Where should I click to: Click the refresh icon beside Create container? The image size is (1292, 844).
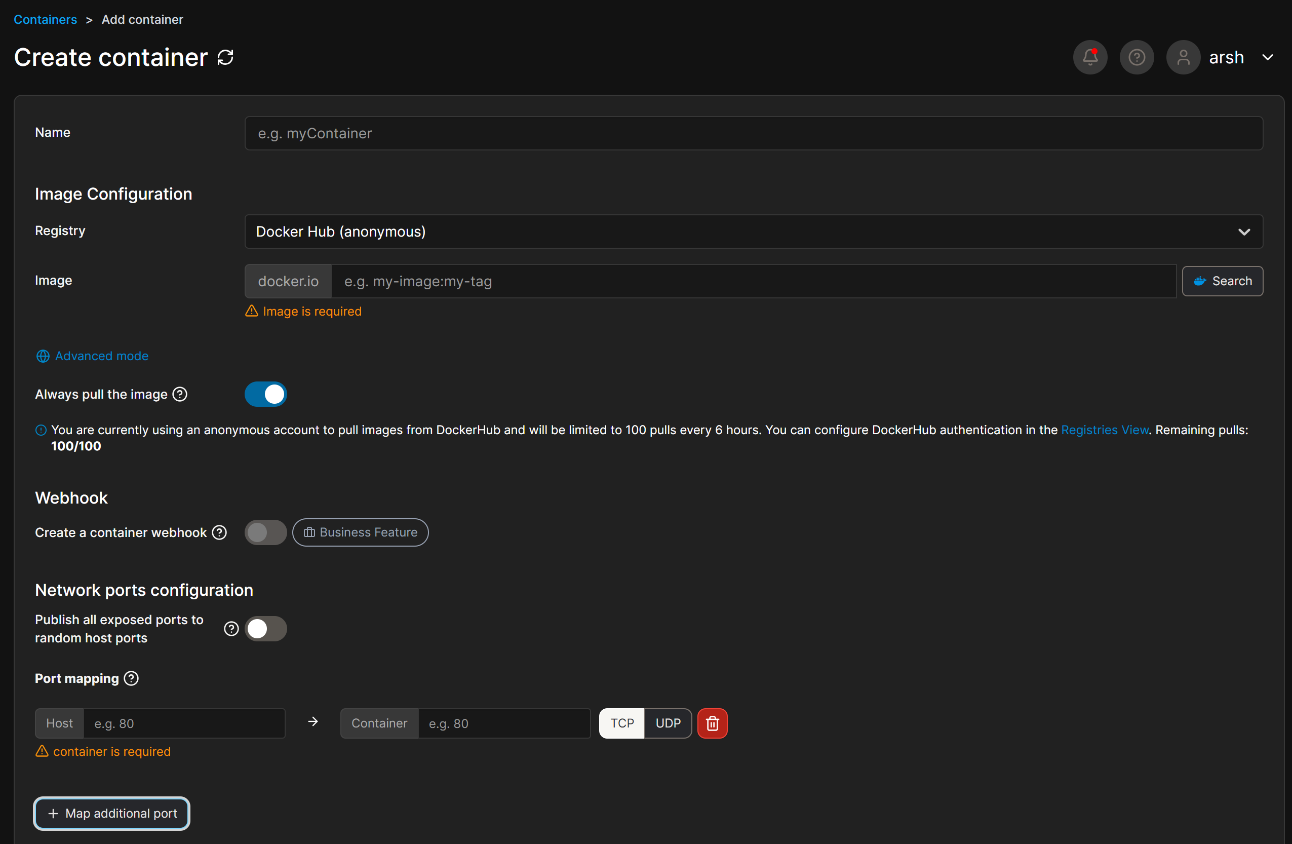[x=225, y=58]
